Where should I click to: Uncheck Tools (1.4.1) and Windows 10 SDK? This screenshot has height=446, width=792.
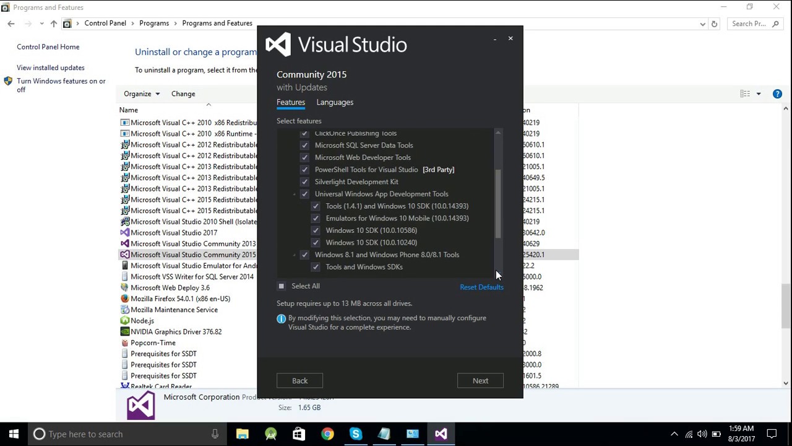pos(316,206)
